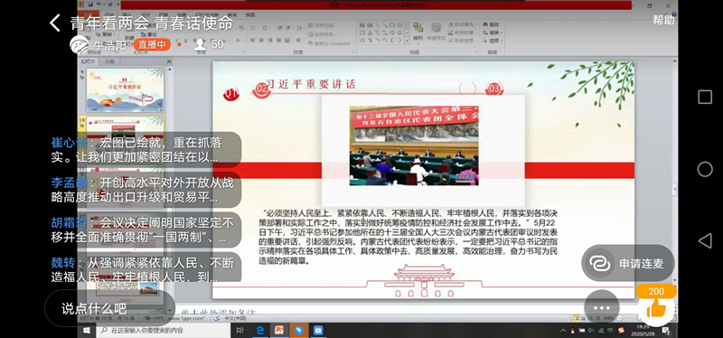723x338 pixels.
Task: Switch to the 幻灯片 slides tab
Action: pos(88,61)
